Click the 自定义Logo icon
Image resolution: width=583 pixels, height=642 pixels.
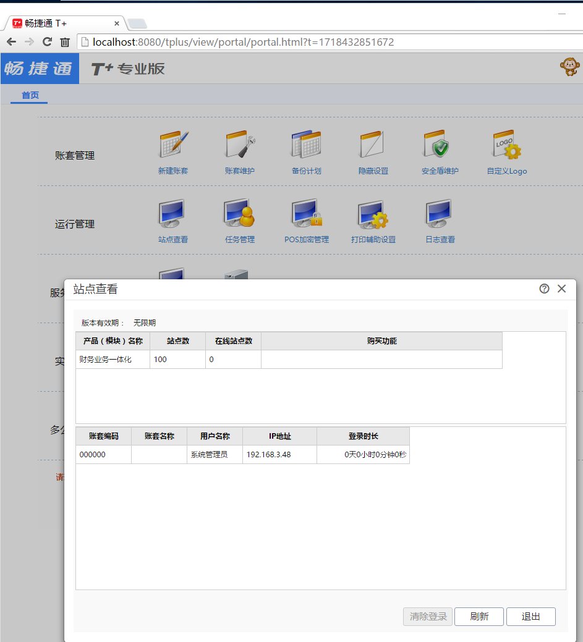point(507,145)
